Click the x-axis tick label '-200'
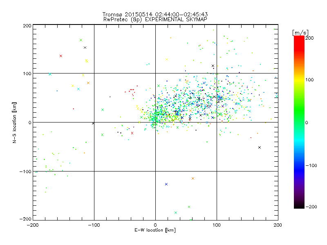 pyautogui.click(x=33, y=225)
